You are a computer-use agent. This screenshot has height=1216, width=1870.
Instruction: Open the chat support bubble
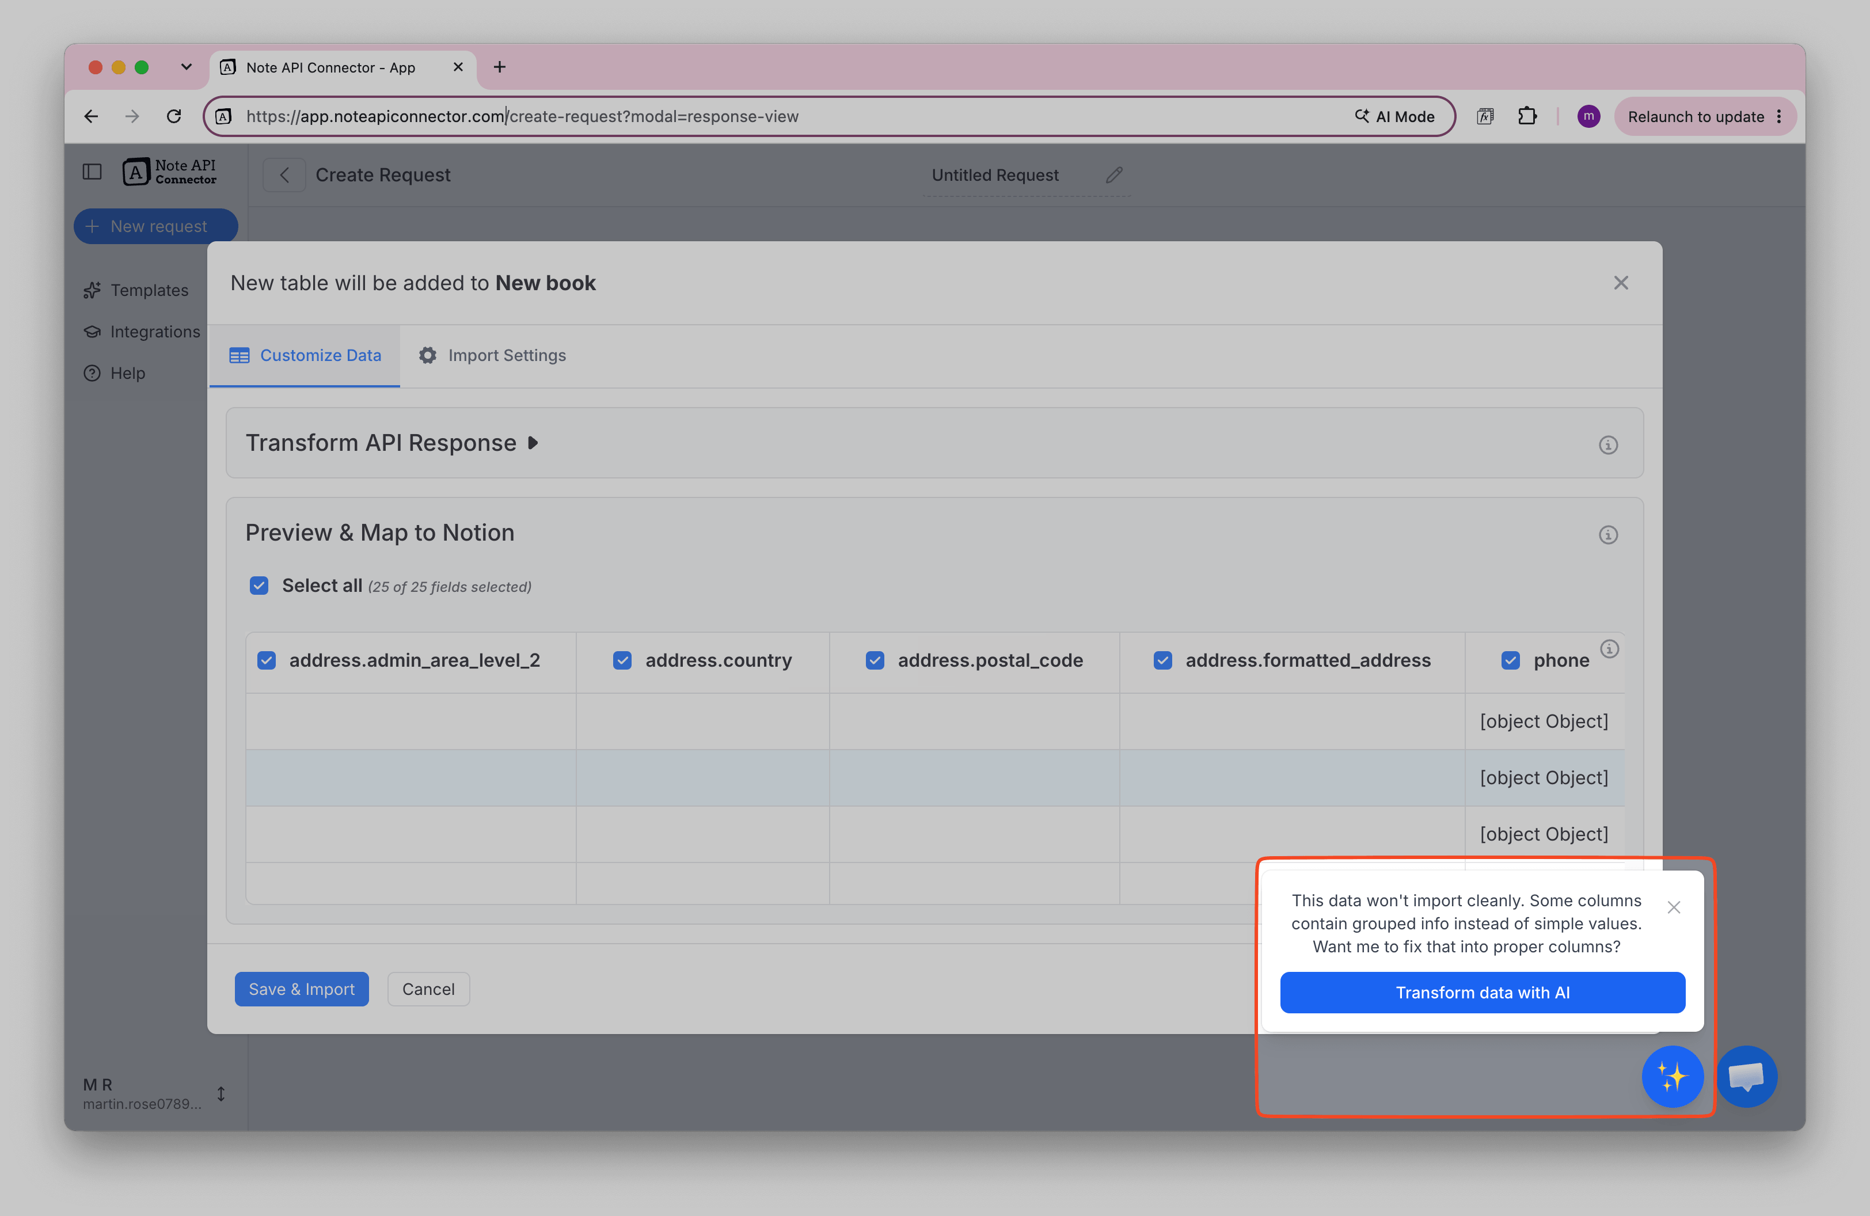1747,1076
